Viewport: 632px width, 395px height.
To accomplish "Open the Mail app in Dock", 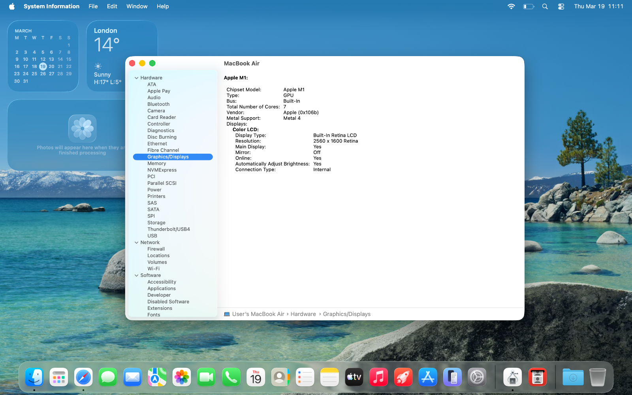I will (132, 378).
